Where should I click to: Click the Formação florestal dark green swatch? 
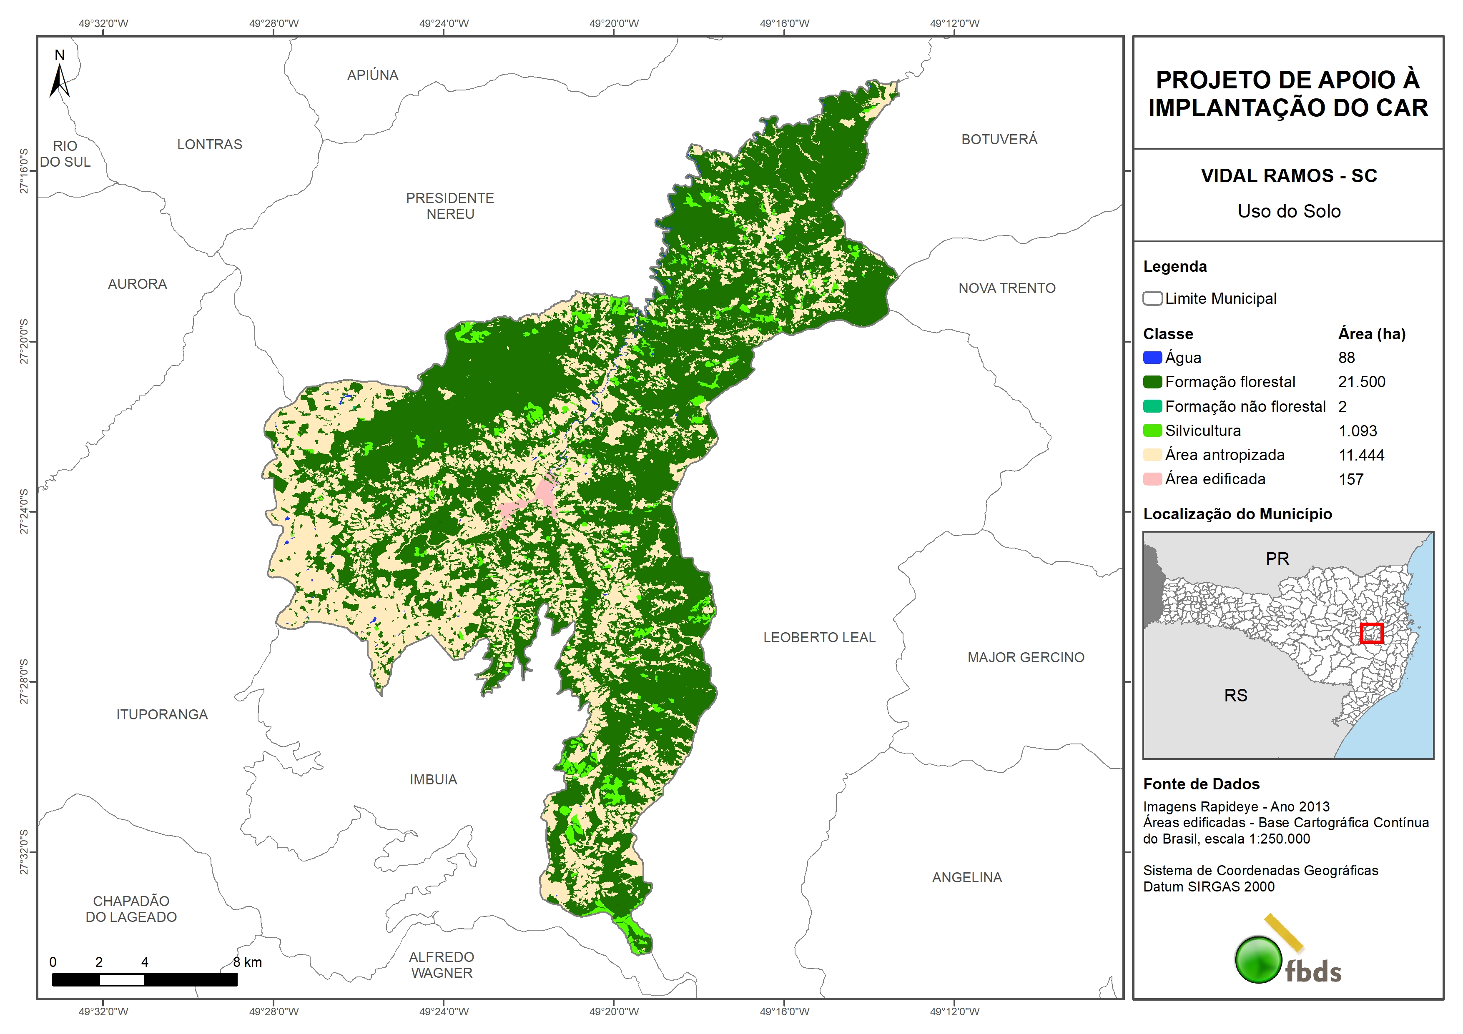[x=1152, y=382]
